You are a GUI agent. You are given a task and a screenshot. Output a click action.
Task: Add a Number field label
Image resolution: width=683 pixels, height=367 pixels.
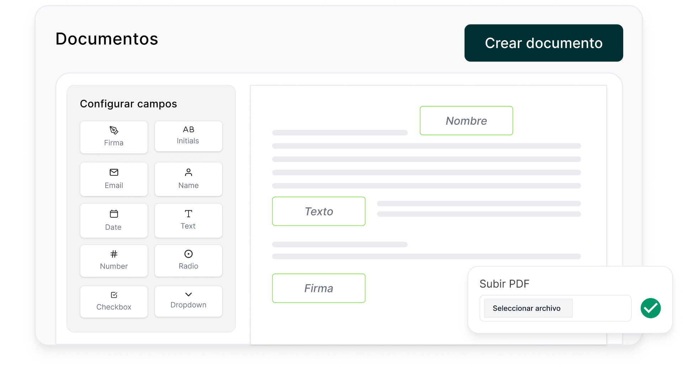click(114, 266)
